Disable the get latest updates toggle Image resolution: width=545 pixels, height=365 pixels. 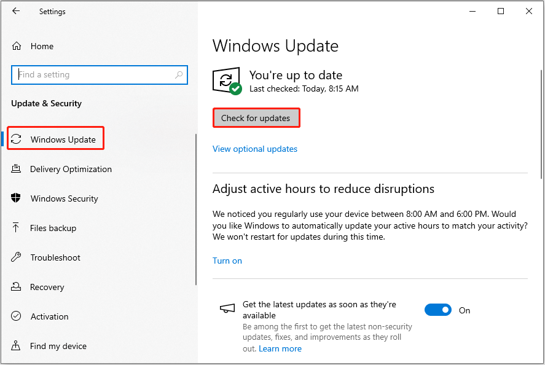(437, 310)
